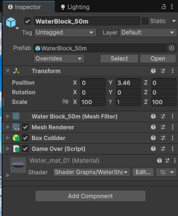This screenshot has height=216, width=178.
Task: Uncheck the WaterBlock_50m active checkbox
Action: pyautogui.click(x=28, y=21)
